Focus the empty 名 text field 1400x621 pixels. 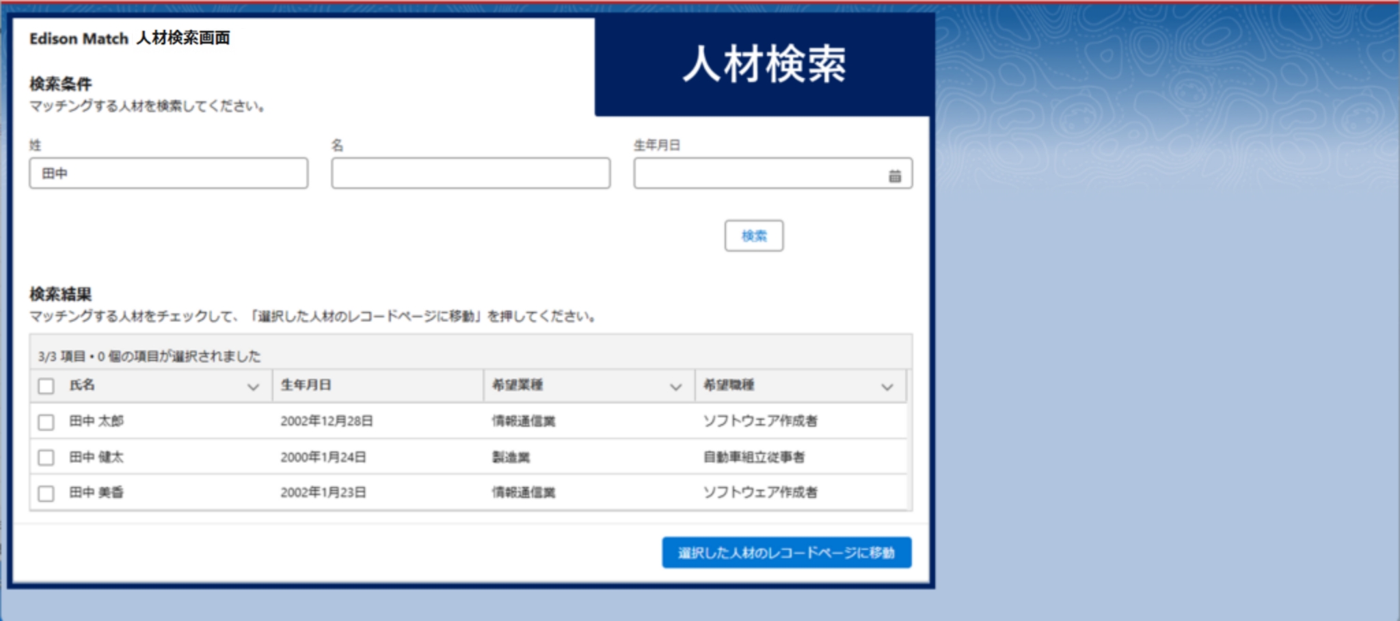click(x=470, y=174)
